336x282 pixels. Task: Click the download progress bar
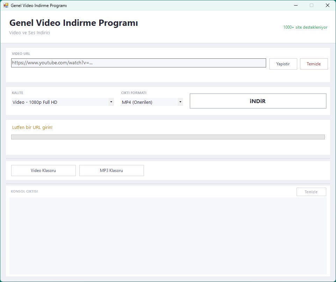[x=168, y=137]
